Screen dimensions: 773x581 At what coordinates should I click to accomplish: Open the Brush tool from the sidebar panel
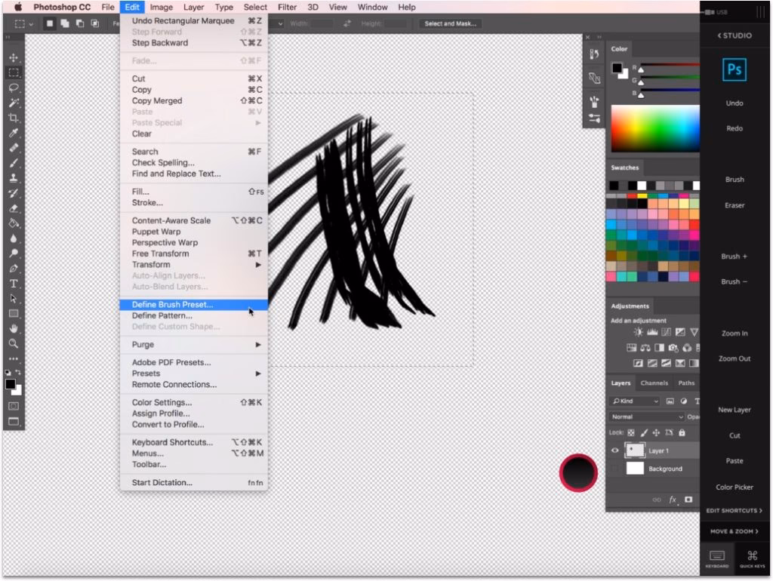(733, 179)
